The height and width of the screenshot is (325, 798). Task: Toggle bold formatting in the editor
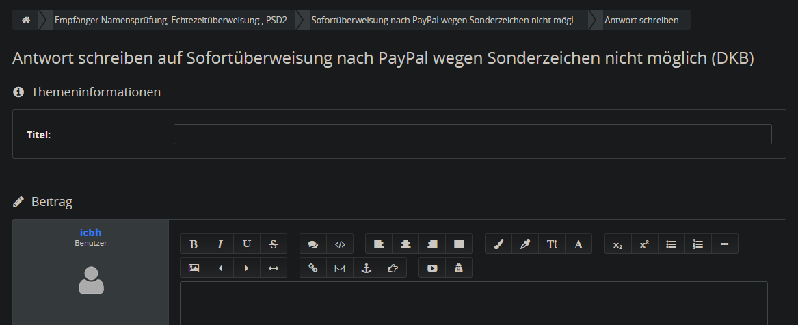coord(194,244)
